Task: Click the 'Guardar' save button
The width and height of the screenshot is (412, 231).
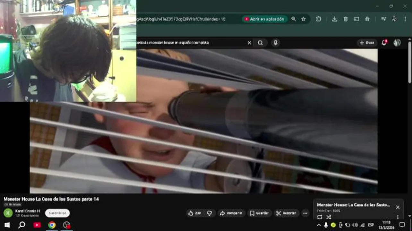Action: coord(259,213)
